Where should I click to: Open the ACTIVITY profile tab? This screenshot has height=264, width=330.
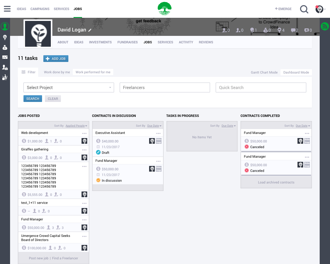186,42
